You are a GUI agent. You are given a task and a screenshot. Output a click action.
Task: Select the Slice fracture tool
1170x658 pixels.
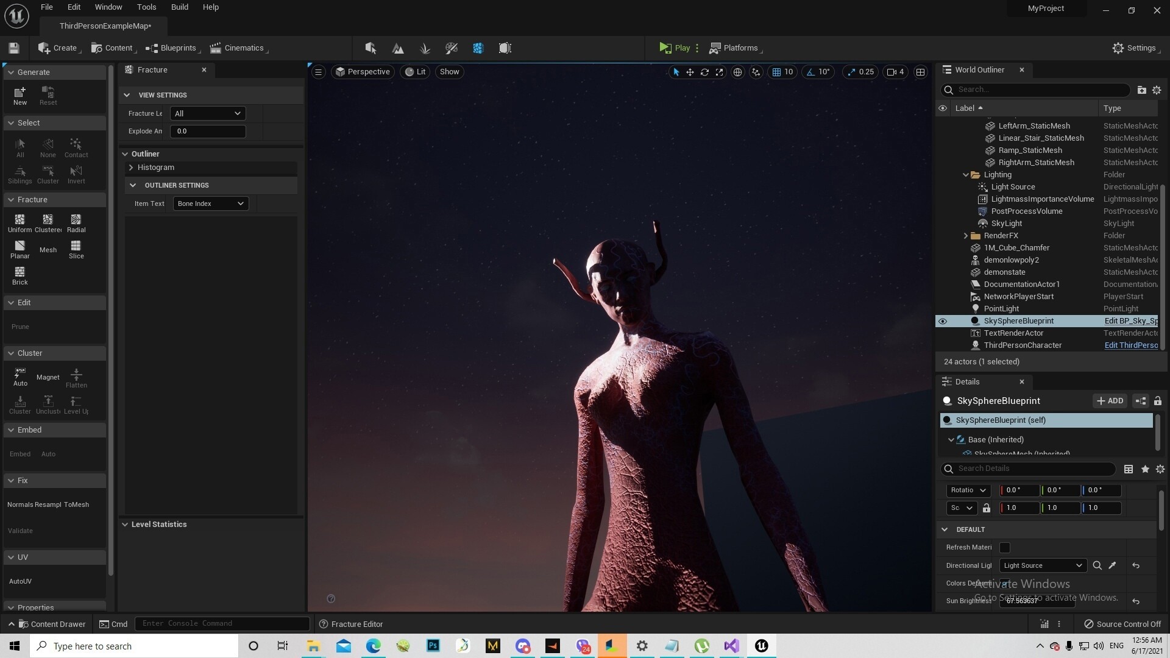pos(76,249)
